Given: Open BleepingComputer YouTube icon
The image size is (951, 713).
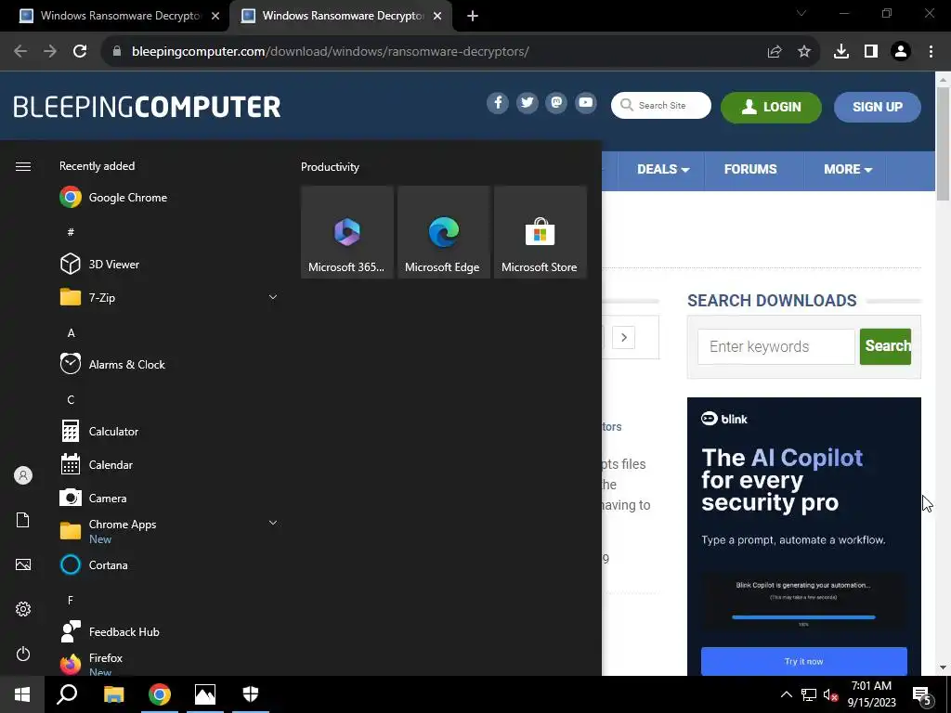Looking at the screenshot, I should pos(586,103).
